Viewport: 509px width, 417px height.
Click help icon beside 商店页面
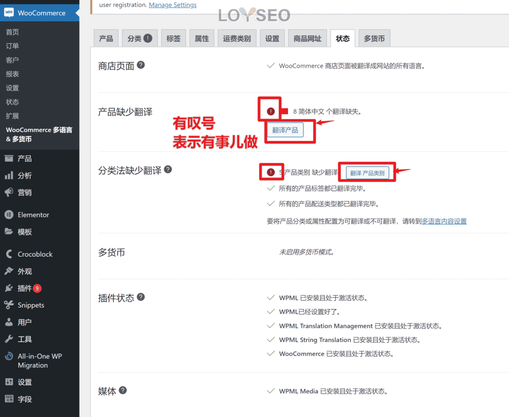point(140,65)
